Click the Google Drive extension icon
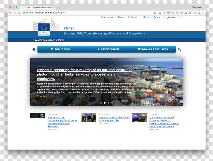This screenshot has width=213, height=161. (x=173, y=13)
